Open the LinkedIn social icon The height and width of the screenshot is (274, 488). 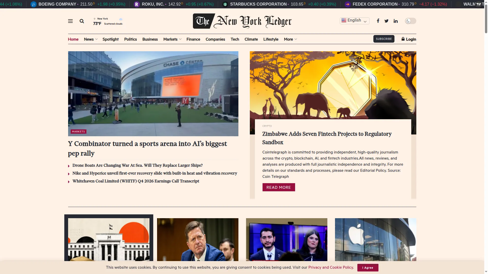[x=396, y=21]
